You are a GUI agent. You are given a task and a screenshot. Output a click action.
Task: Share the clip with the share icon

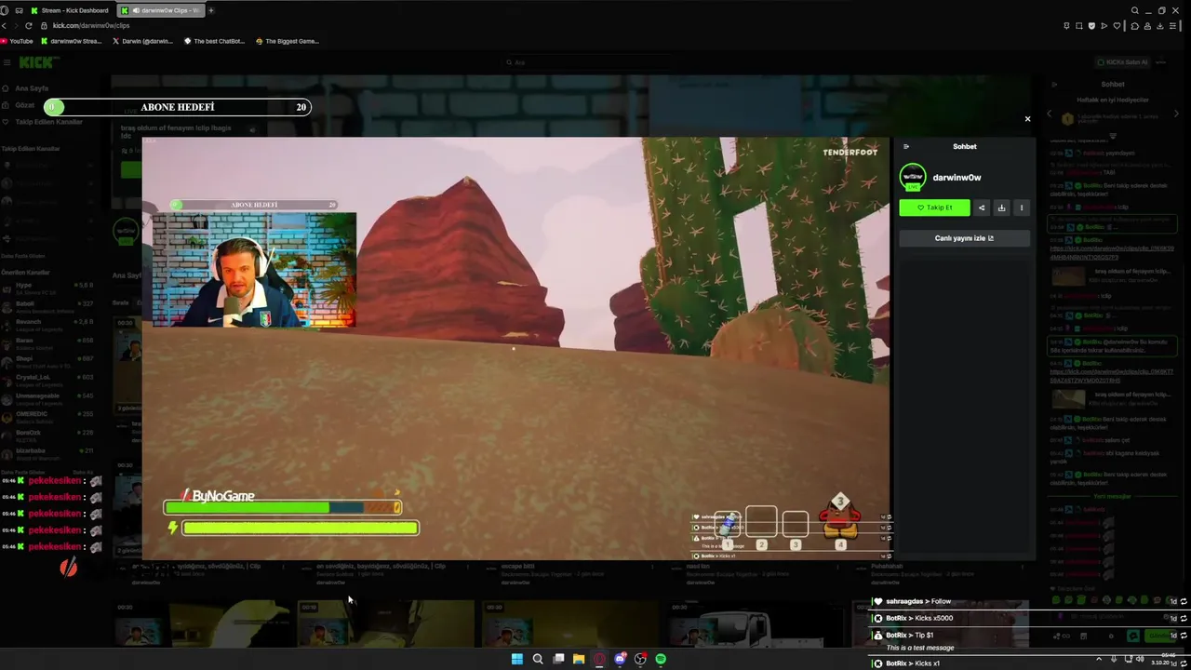[x=982, y=208]
